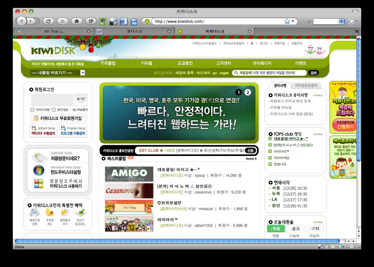Open the 이벤트 menu
The image size is (374, 267).
(301, 63)
